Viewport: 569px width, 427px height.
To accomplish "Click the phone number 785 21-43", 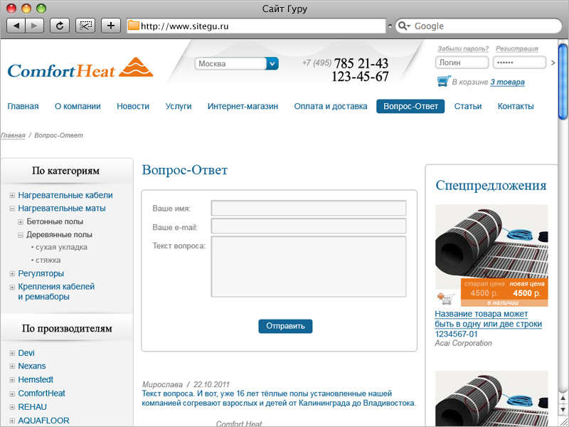I will (361, 63).
